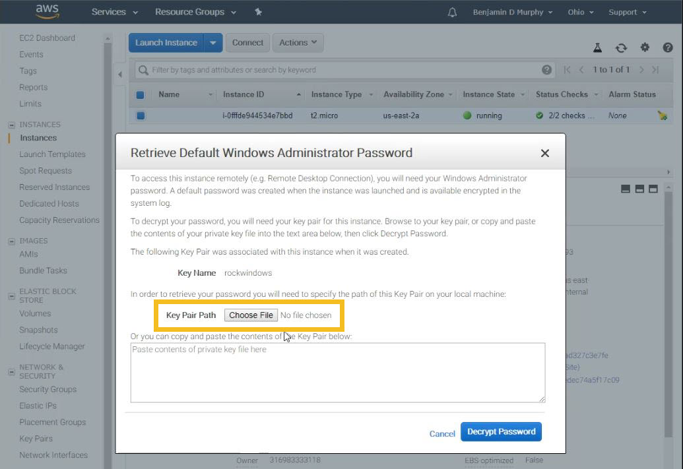
Task: Click Choose File for key pair path
Action: tap(251, 315)
